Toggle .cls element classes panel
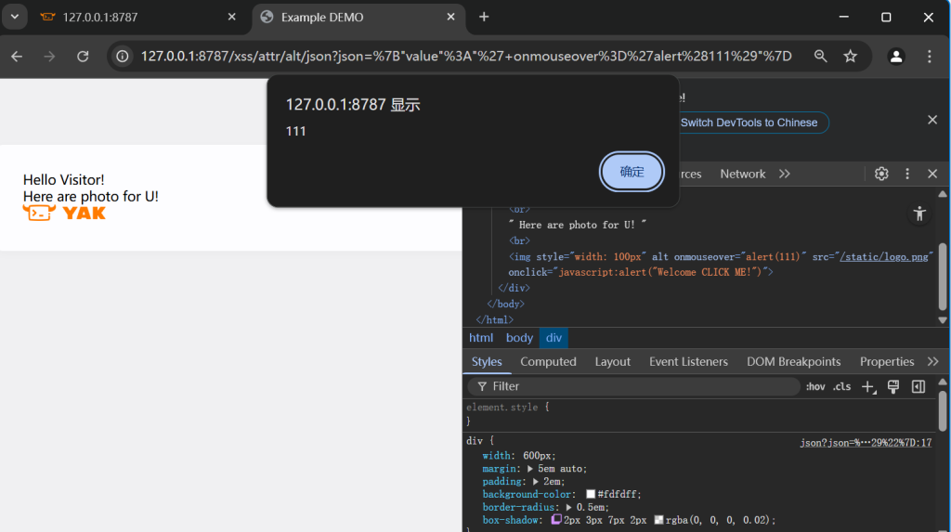This screenshot has height=532, width=951. pos(841,386)
